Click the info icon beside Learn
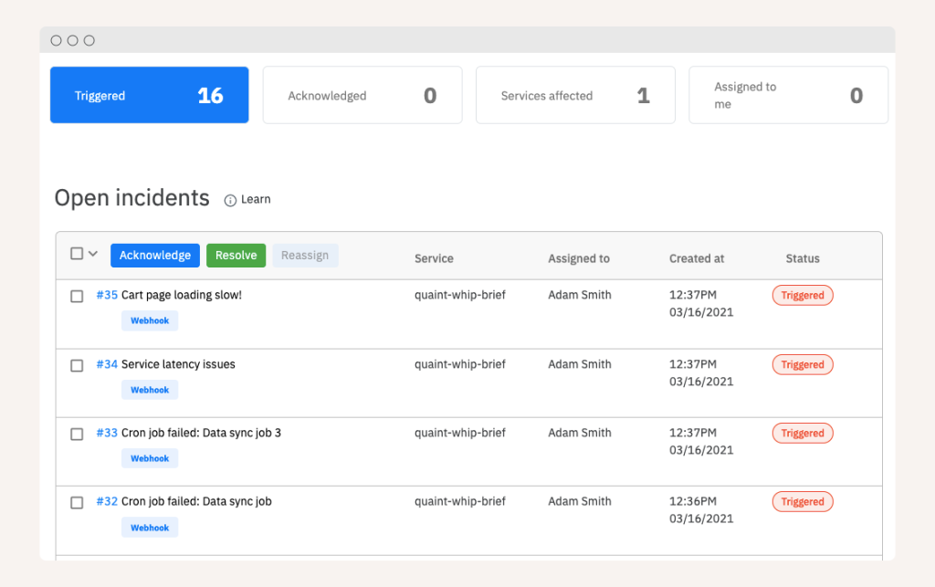 click(230, 200)
